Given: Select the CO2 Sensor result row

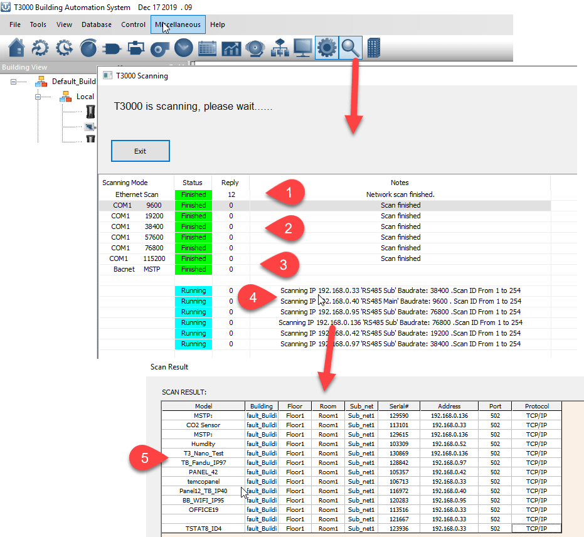Looking at the screenshot, I should (361, 425).
